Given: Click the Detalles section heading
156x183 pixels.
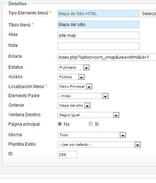Looking at the screenshot, I should [x=18, y=4].
